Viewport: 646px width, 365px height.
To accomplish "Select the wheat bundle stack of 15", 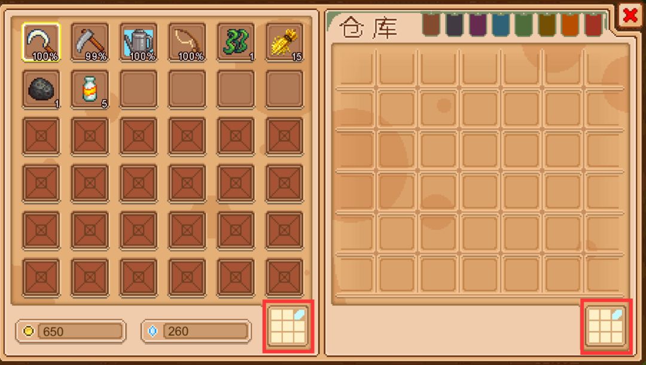I will tap(284, 42).
